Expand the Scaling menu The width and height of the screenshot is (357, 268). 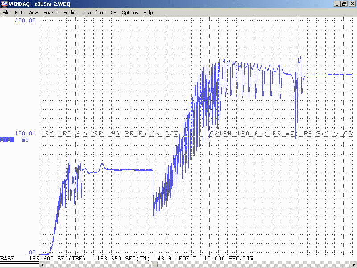pyautogui.click(x=71, y=13)
